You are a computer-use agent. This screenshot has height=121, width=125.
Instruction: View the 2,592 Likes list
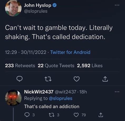click(x=90, y=66)
